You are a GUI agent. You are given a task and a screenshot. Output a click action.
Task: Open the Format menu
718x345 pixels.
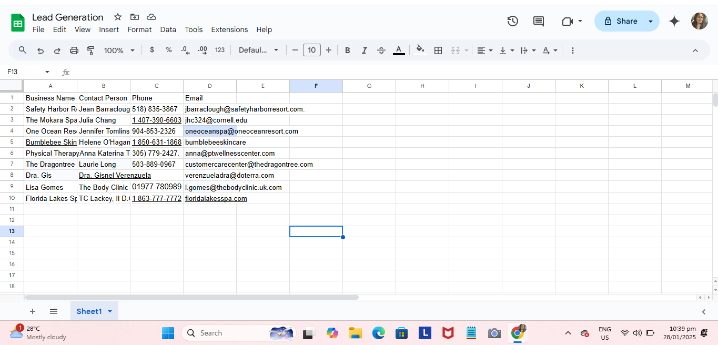pos(139,29)
